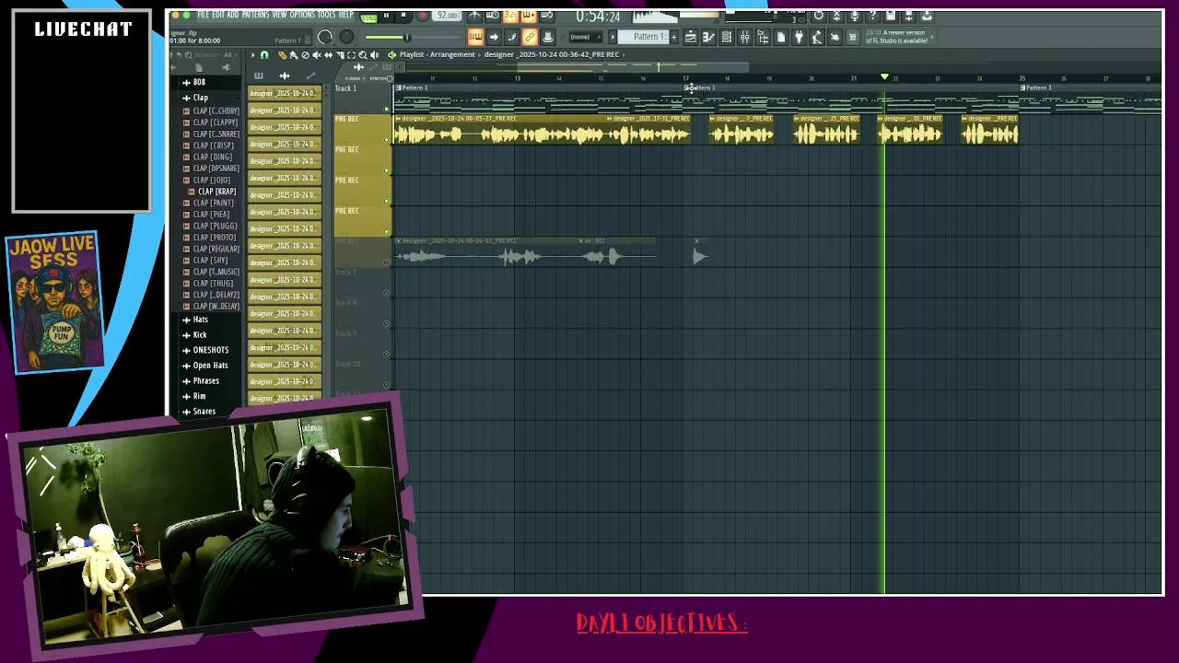The image size is (1179, 663).
Task: Open the Playlist view from main toolbar
Action: click(x=690, y=37)
